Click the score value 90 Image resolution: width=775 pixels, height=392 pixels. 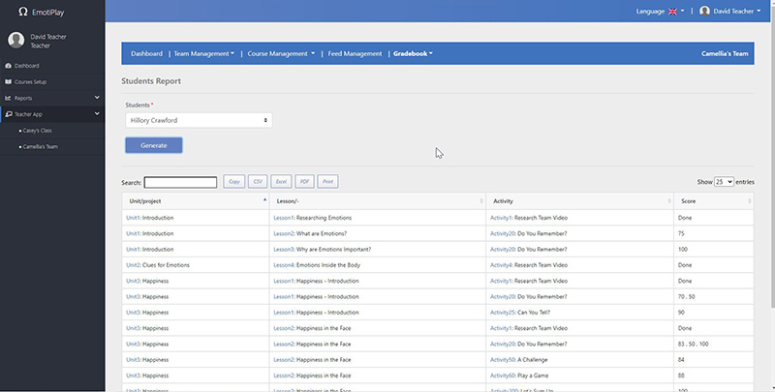pos(681,313)
